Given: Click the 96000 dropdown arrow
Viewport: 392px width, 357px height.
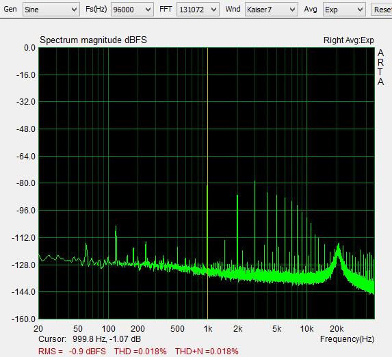Looking at the screenshot, I should 148,10.
